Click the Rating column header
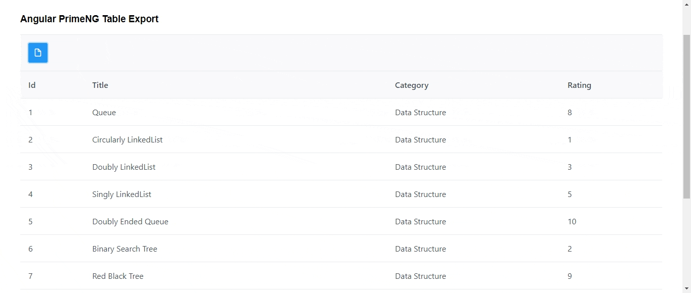The height and width of the screenshot is (293, 691). point(579,85)
